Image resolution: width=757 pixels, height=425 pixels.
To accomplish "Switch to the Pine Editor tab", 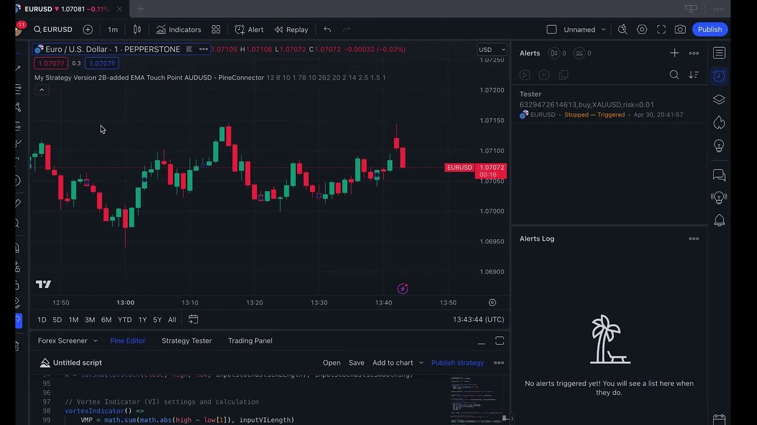I will [128, 341].
